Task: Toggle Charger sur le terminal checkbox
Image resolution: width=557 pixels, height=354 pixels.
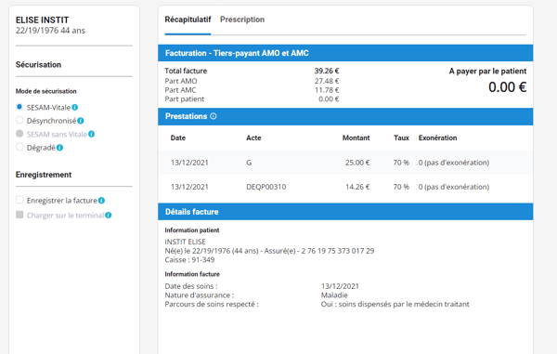Action: pos(19,215)
